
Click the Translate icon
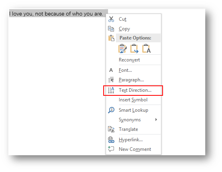(111, 129)
